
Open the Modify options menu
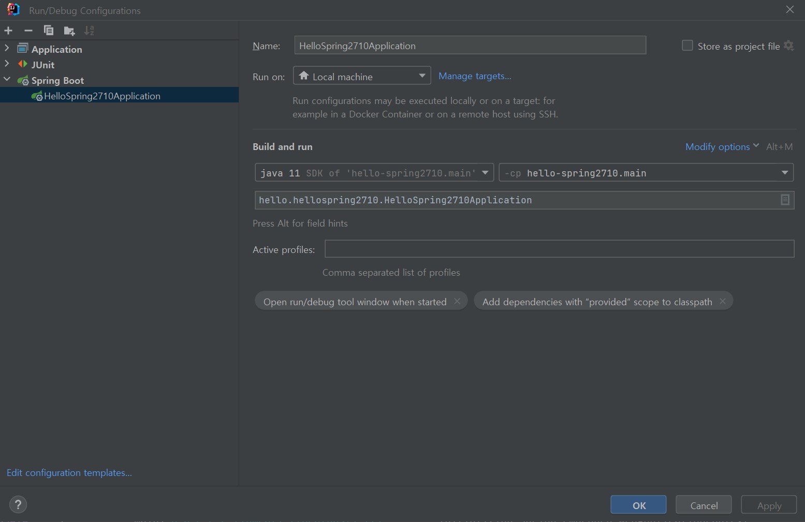point(721,146)
